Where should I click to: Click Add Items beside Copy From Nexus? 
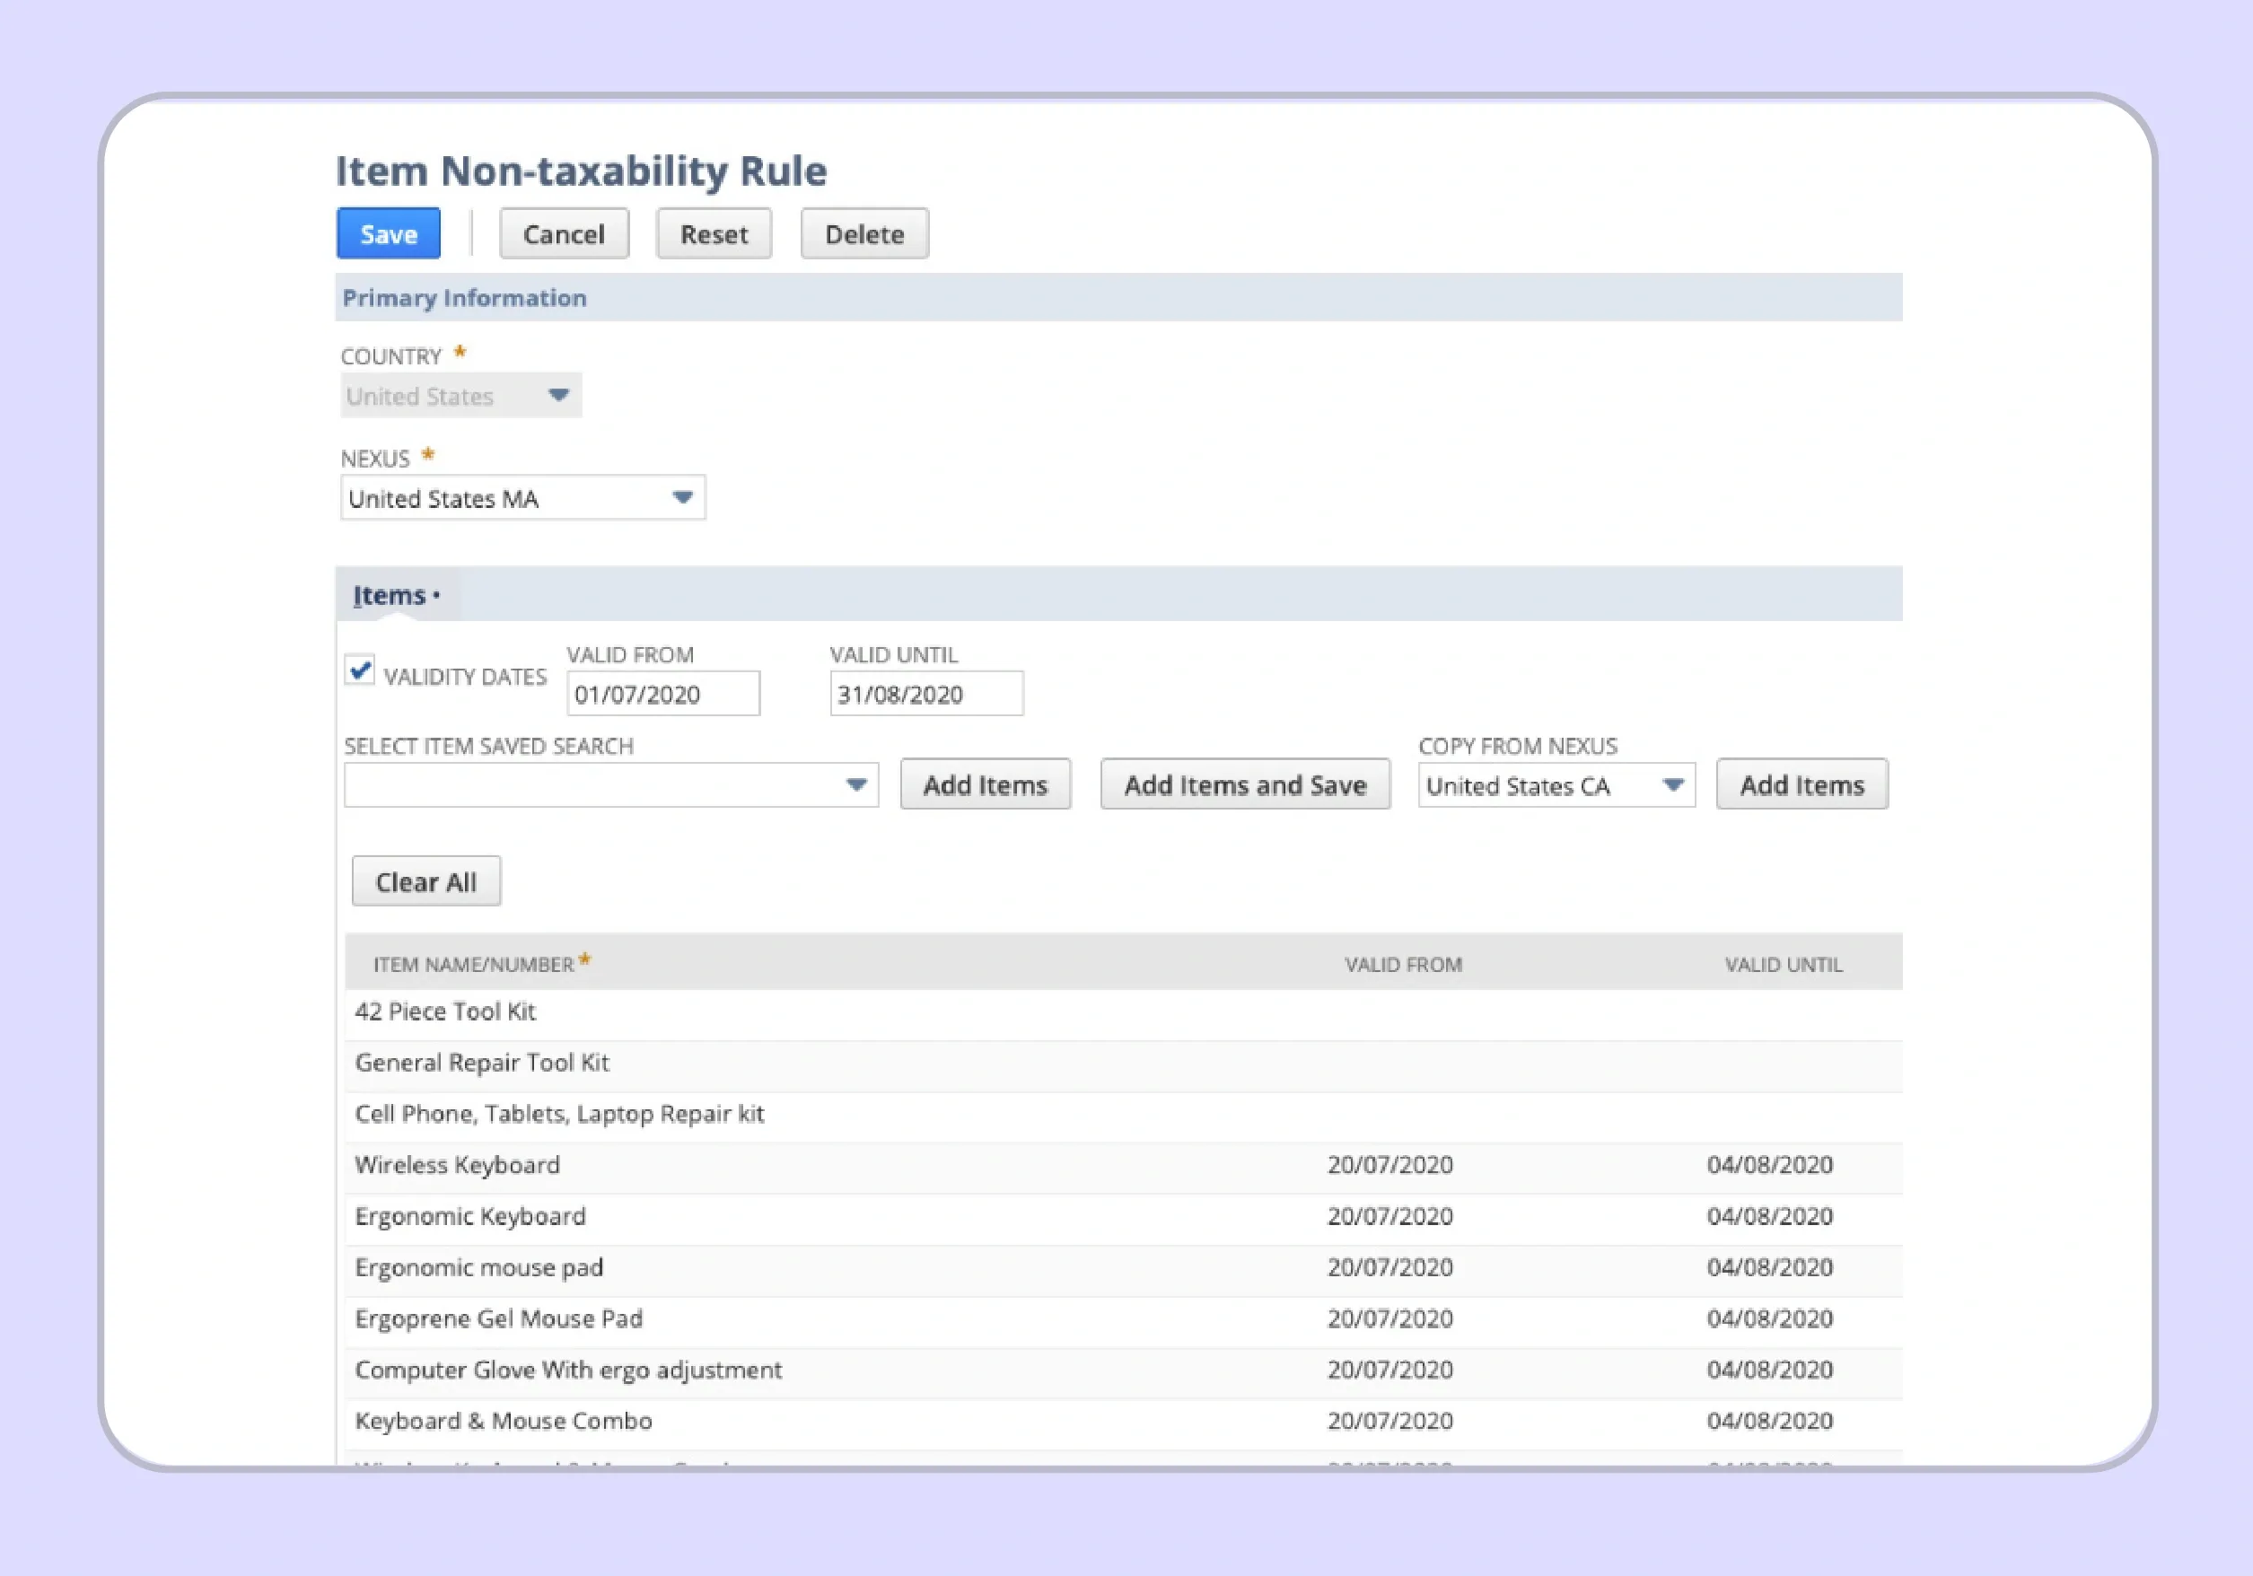[x=1801, y=784]
